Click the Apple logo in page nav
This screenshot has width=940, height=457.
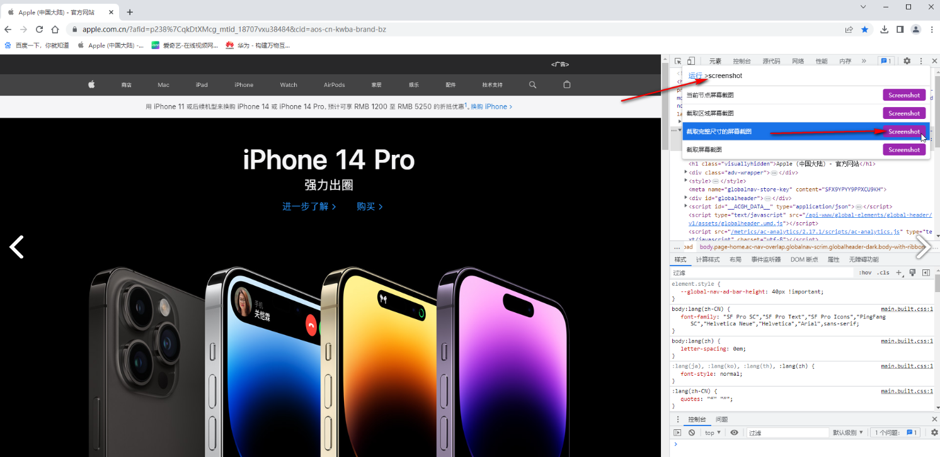(91, 84)
